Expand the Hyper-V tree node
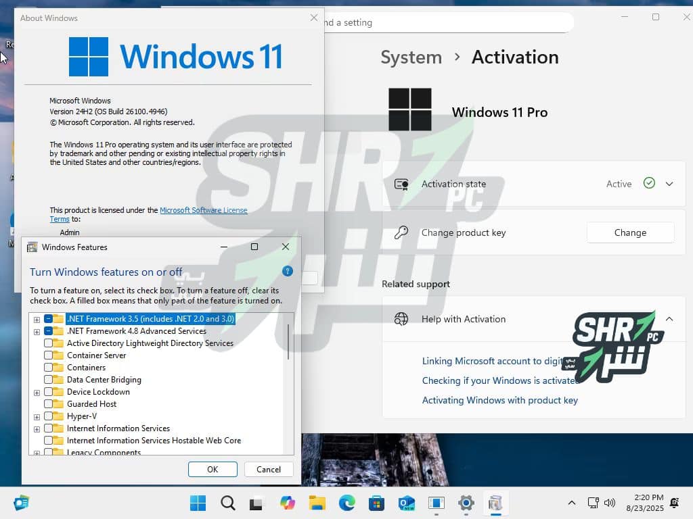Image resolution: width=693 pixels, height=519 pixels. [x=37, y=416]
